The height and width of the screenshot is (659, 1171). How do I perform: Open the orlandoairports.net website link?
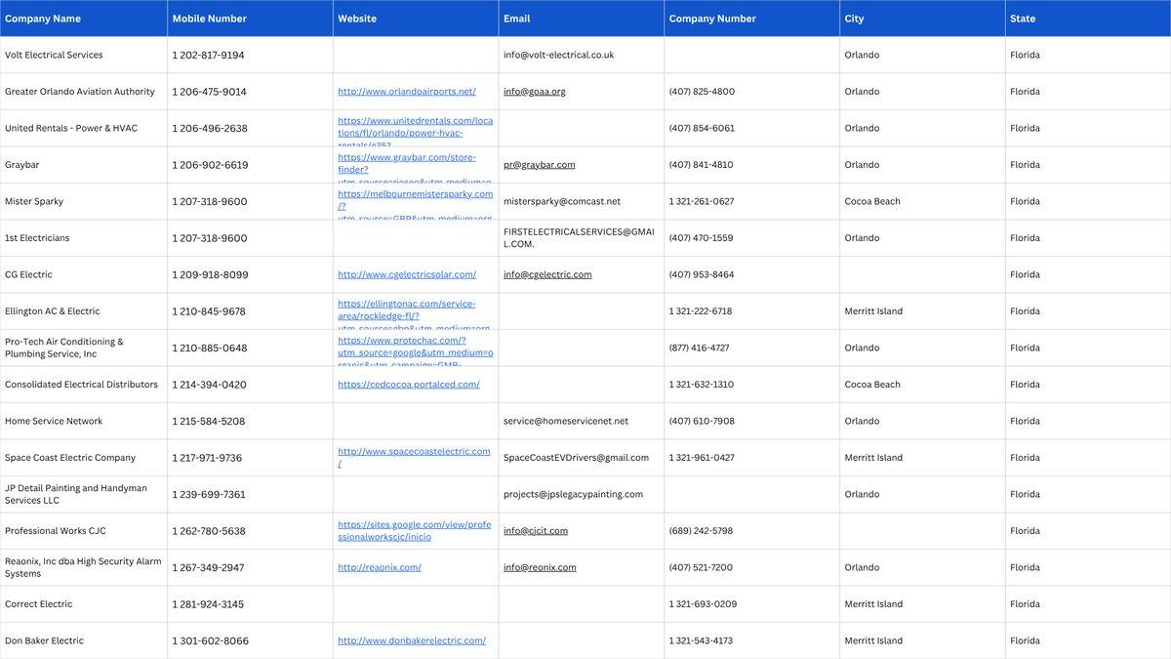[x=407, y=92]
